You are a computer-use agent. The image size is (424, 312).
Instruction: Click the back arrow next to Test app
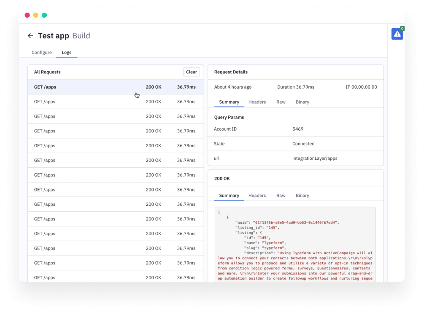point(30,36)
